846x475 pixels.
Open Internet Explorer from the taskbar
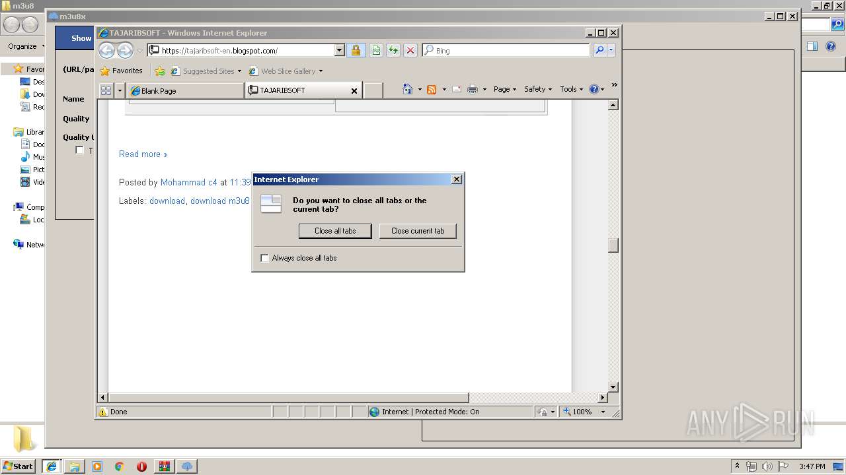[x=52, y=466]
